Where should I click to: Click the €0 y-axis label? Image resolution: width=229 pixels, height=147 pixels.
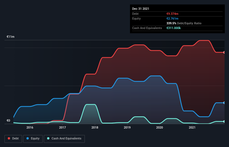pos(8,120)
